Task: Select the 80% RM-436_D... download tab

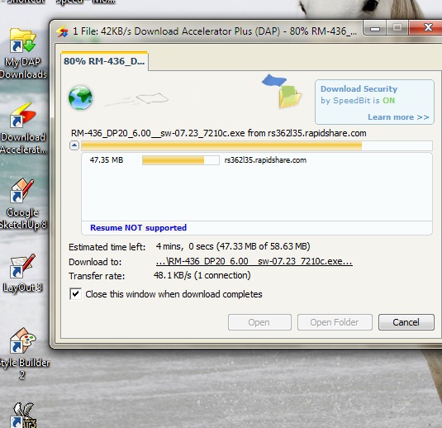Action: 104,61
